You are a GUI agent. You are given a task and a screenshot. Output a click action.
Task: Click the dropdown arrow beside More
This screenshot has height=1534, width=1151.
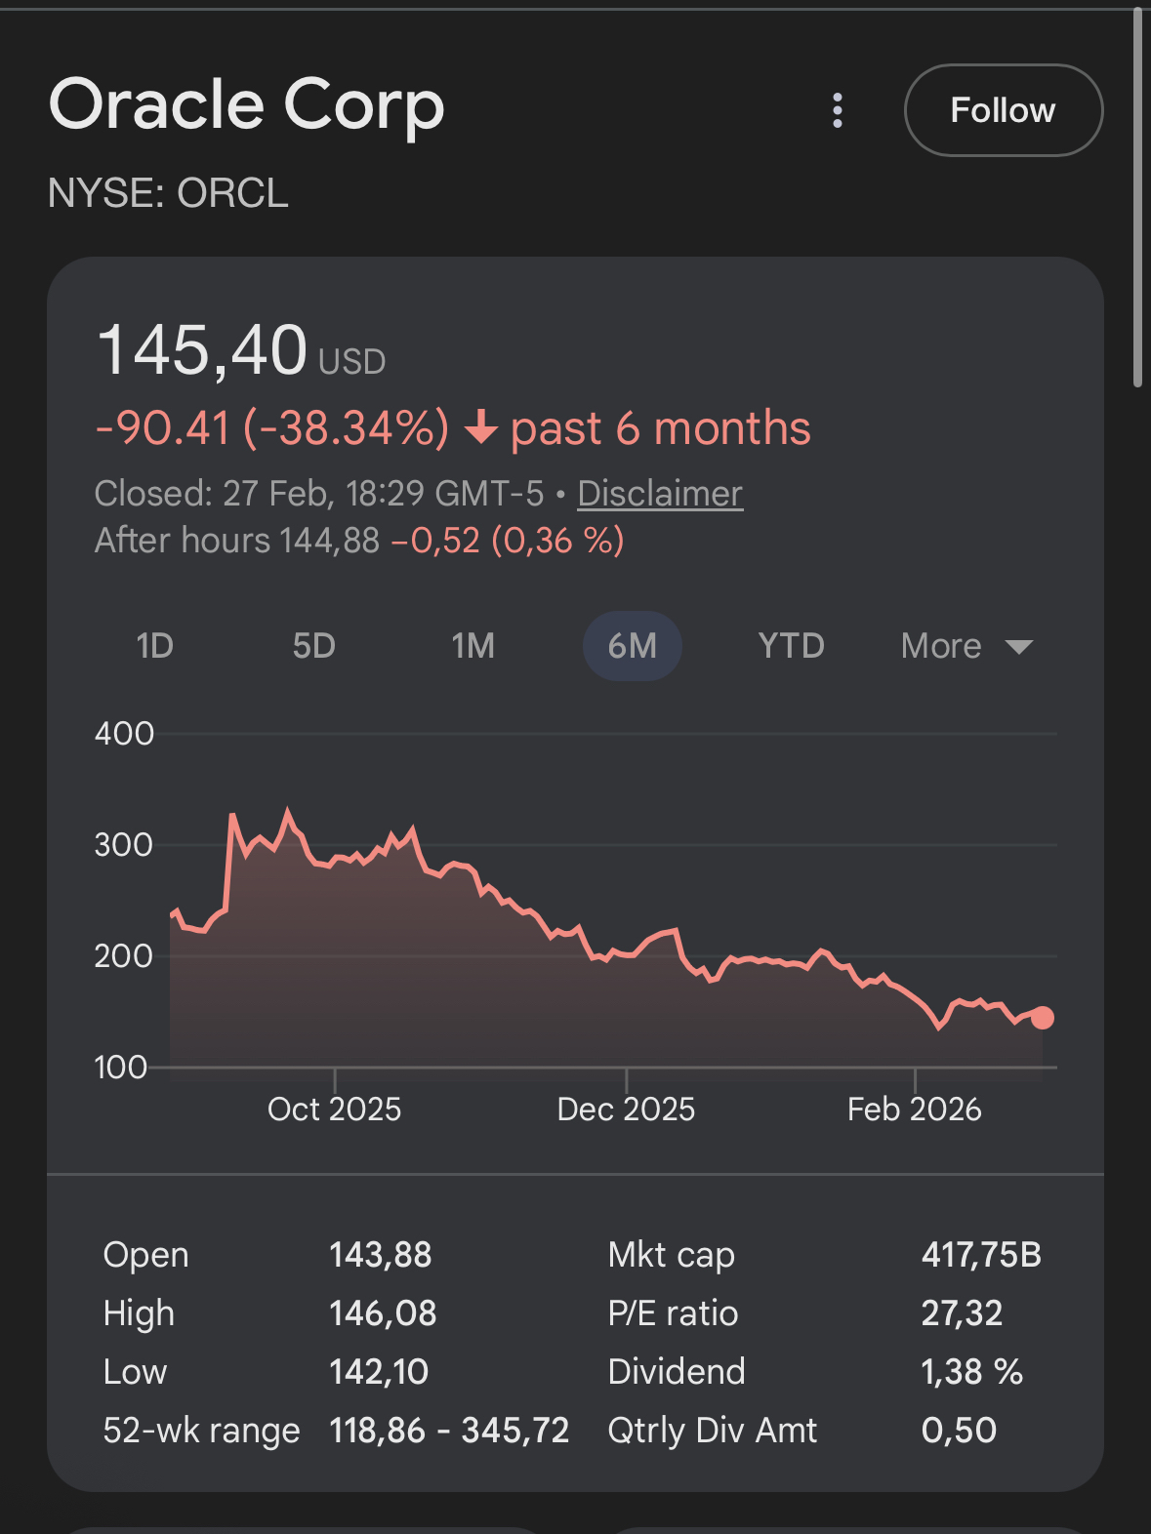coord(1018,647)
